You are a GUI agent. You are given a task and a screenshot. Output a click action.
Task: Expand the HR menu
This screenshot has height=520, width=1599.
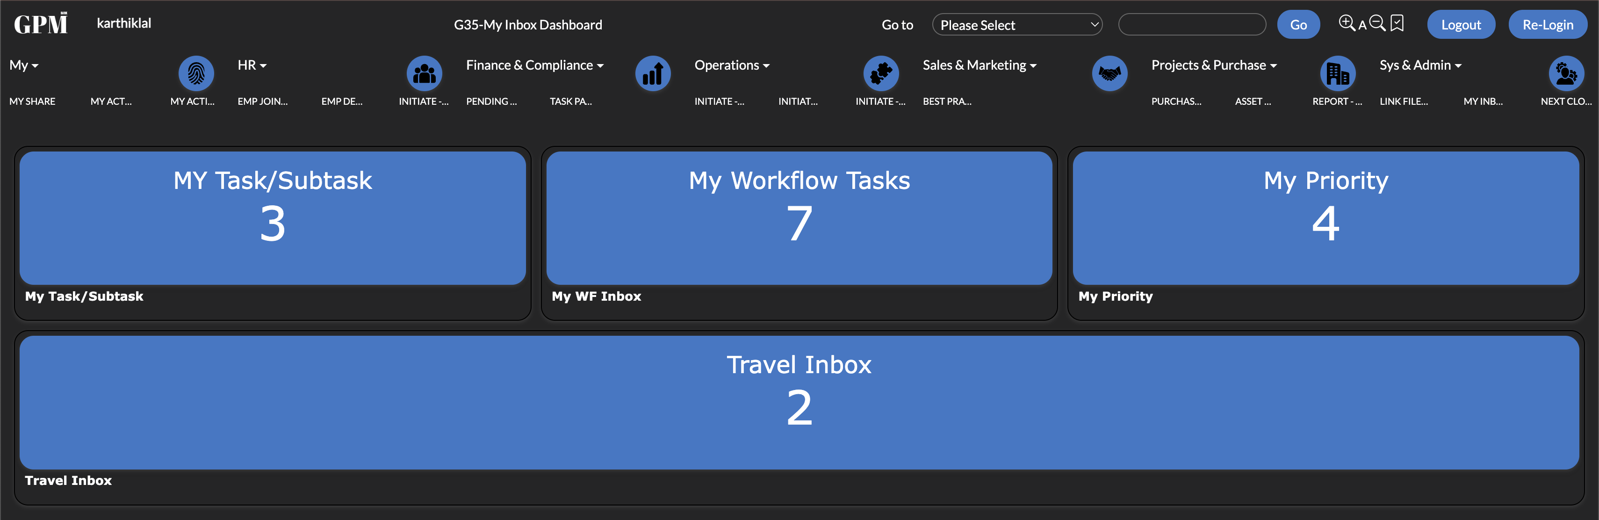tap(252, 65)
